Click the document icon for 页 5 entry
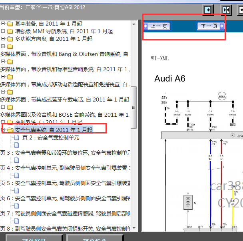 [17, 175]
